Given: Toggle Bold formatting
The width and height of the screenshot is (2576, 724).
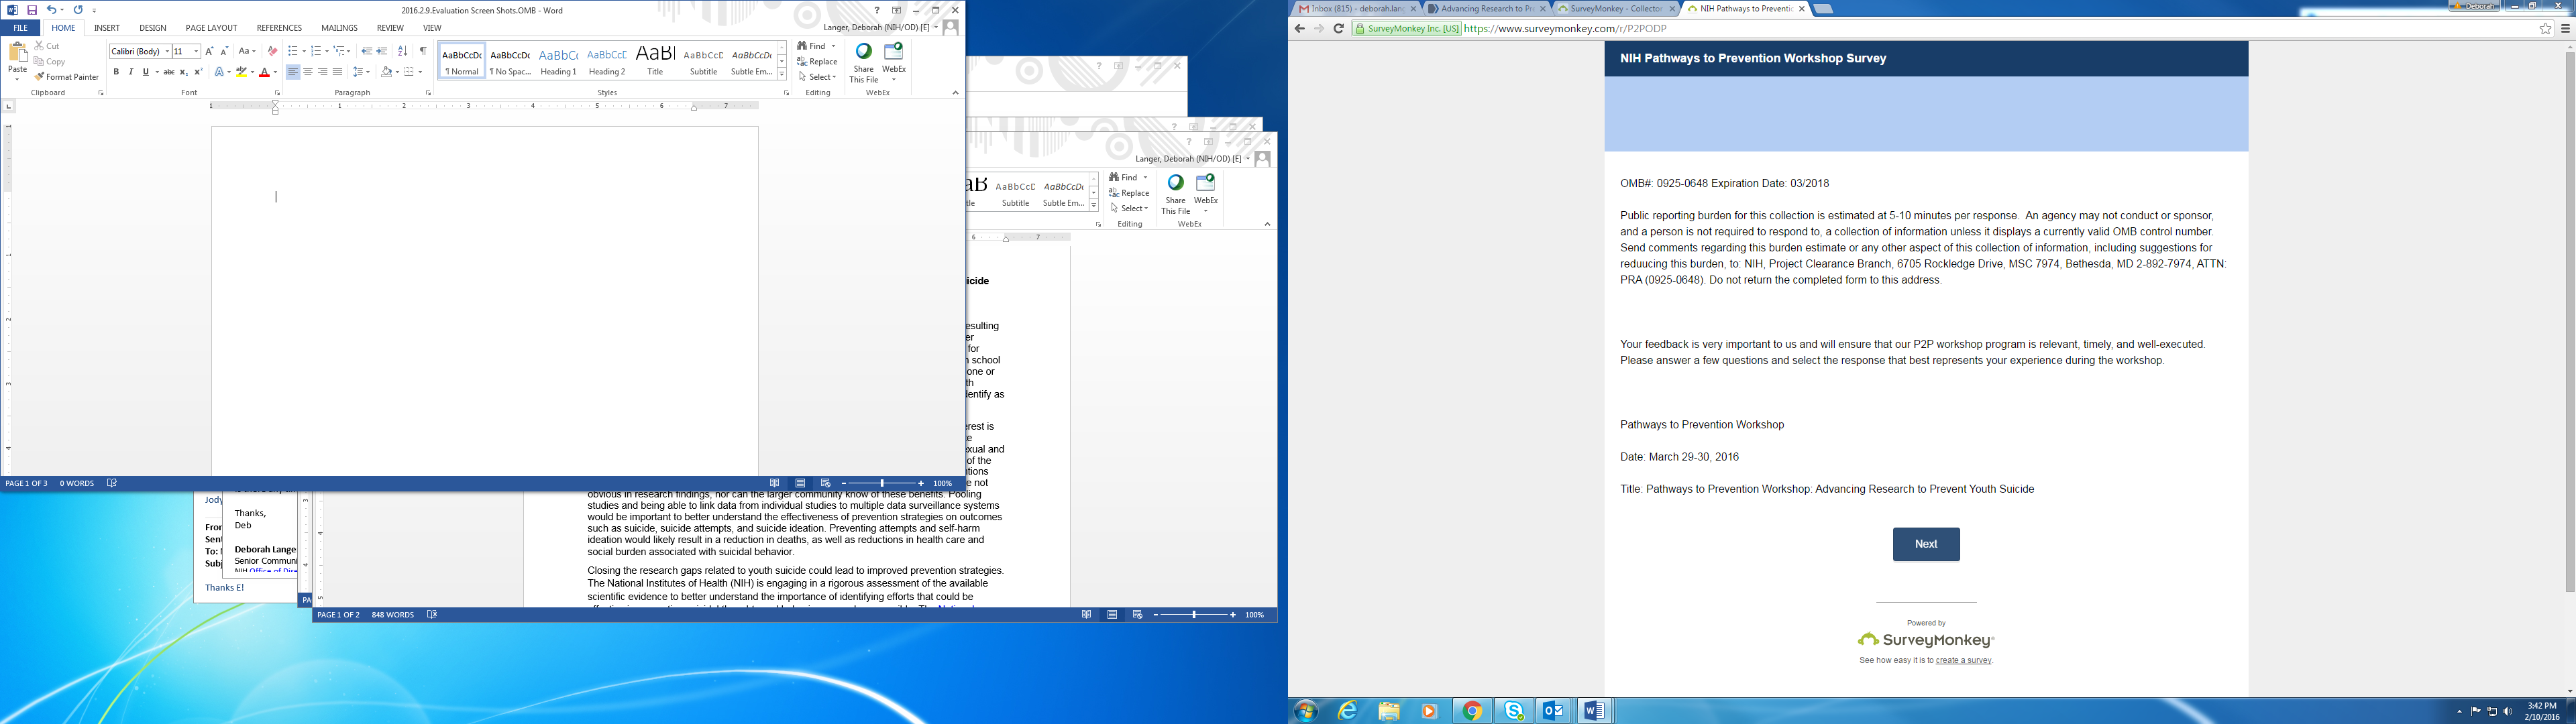Looking at the screenshot, I should (x=116, y=72).
